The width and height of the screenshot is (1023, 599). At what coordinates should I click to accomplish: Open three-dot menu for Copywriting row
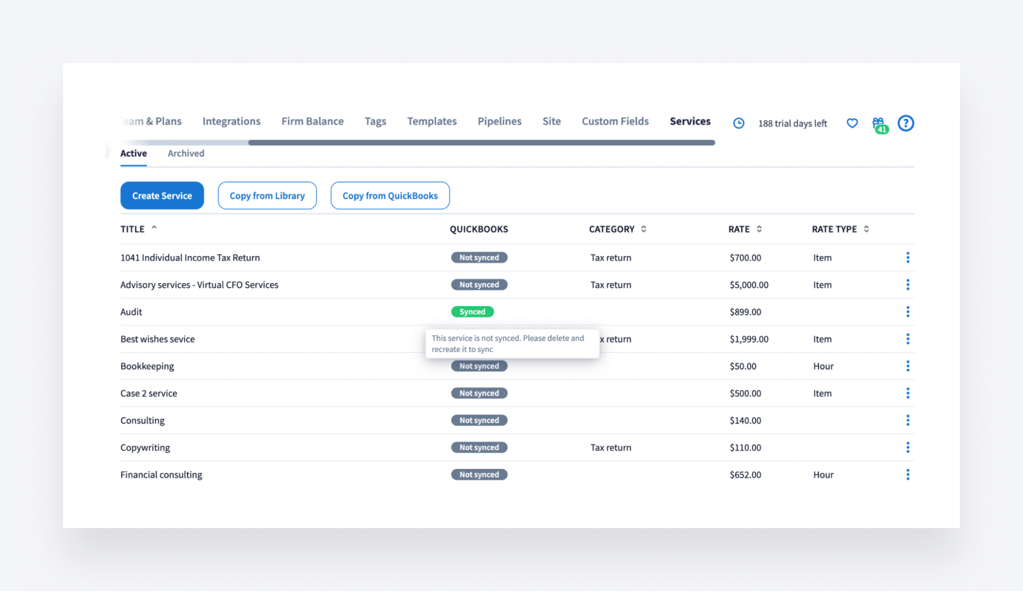(x=908, y=447)
